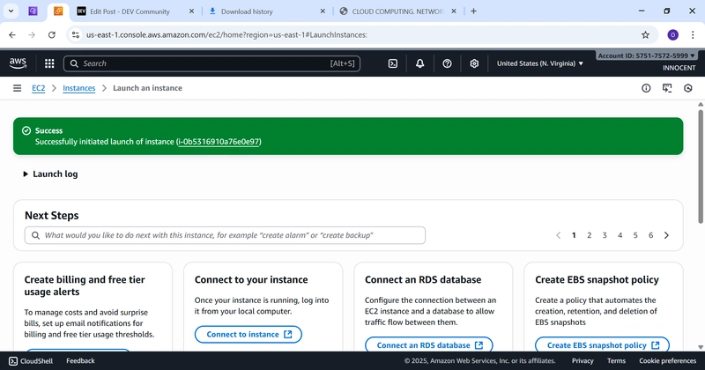Go to Next Steps page 6

pos(650,235)
